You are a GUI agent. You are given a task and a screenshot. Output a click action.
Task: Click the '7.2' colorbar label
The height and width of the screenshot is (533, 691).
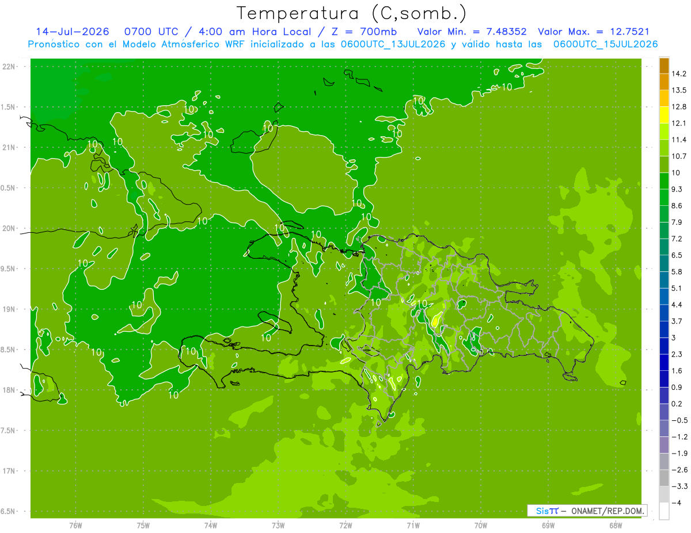[x=677, y=239]
